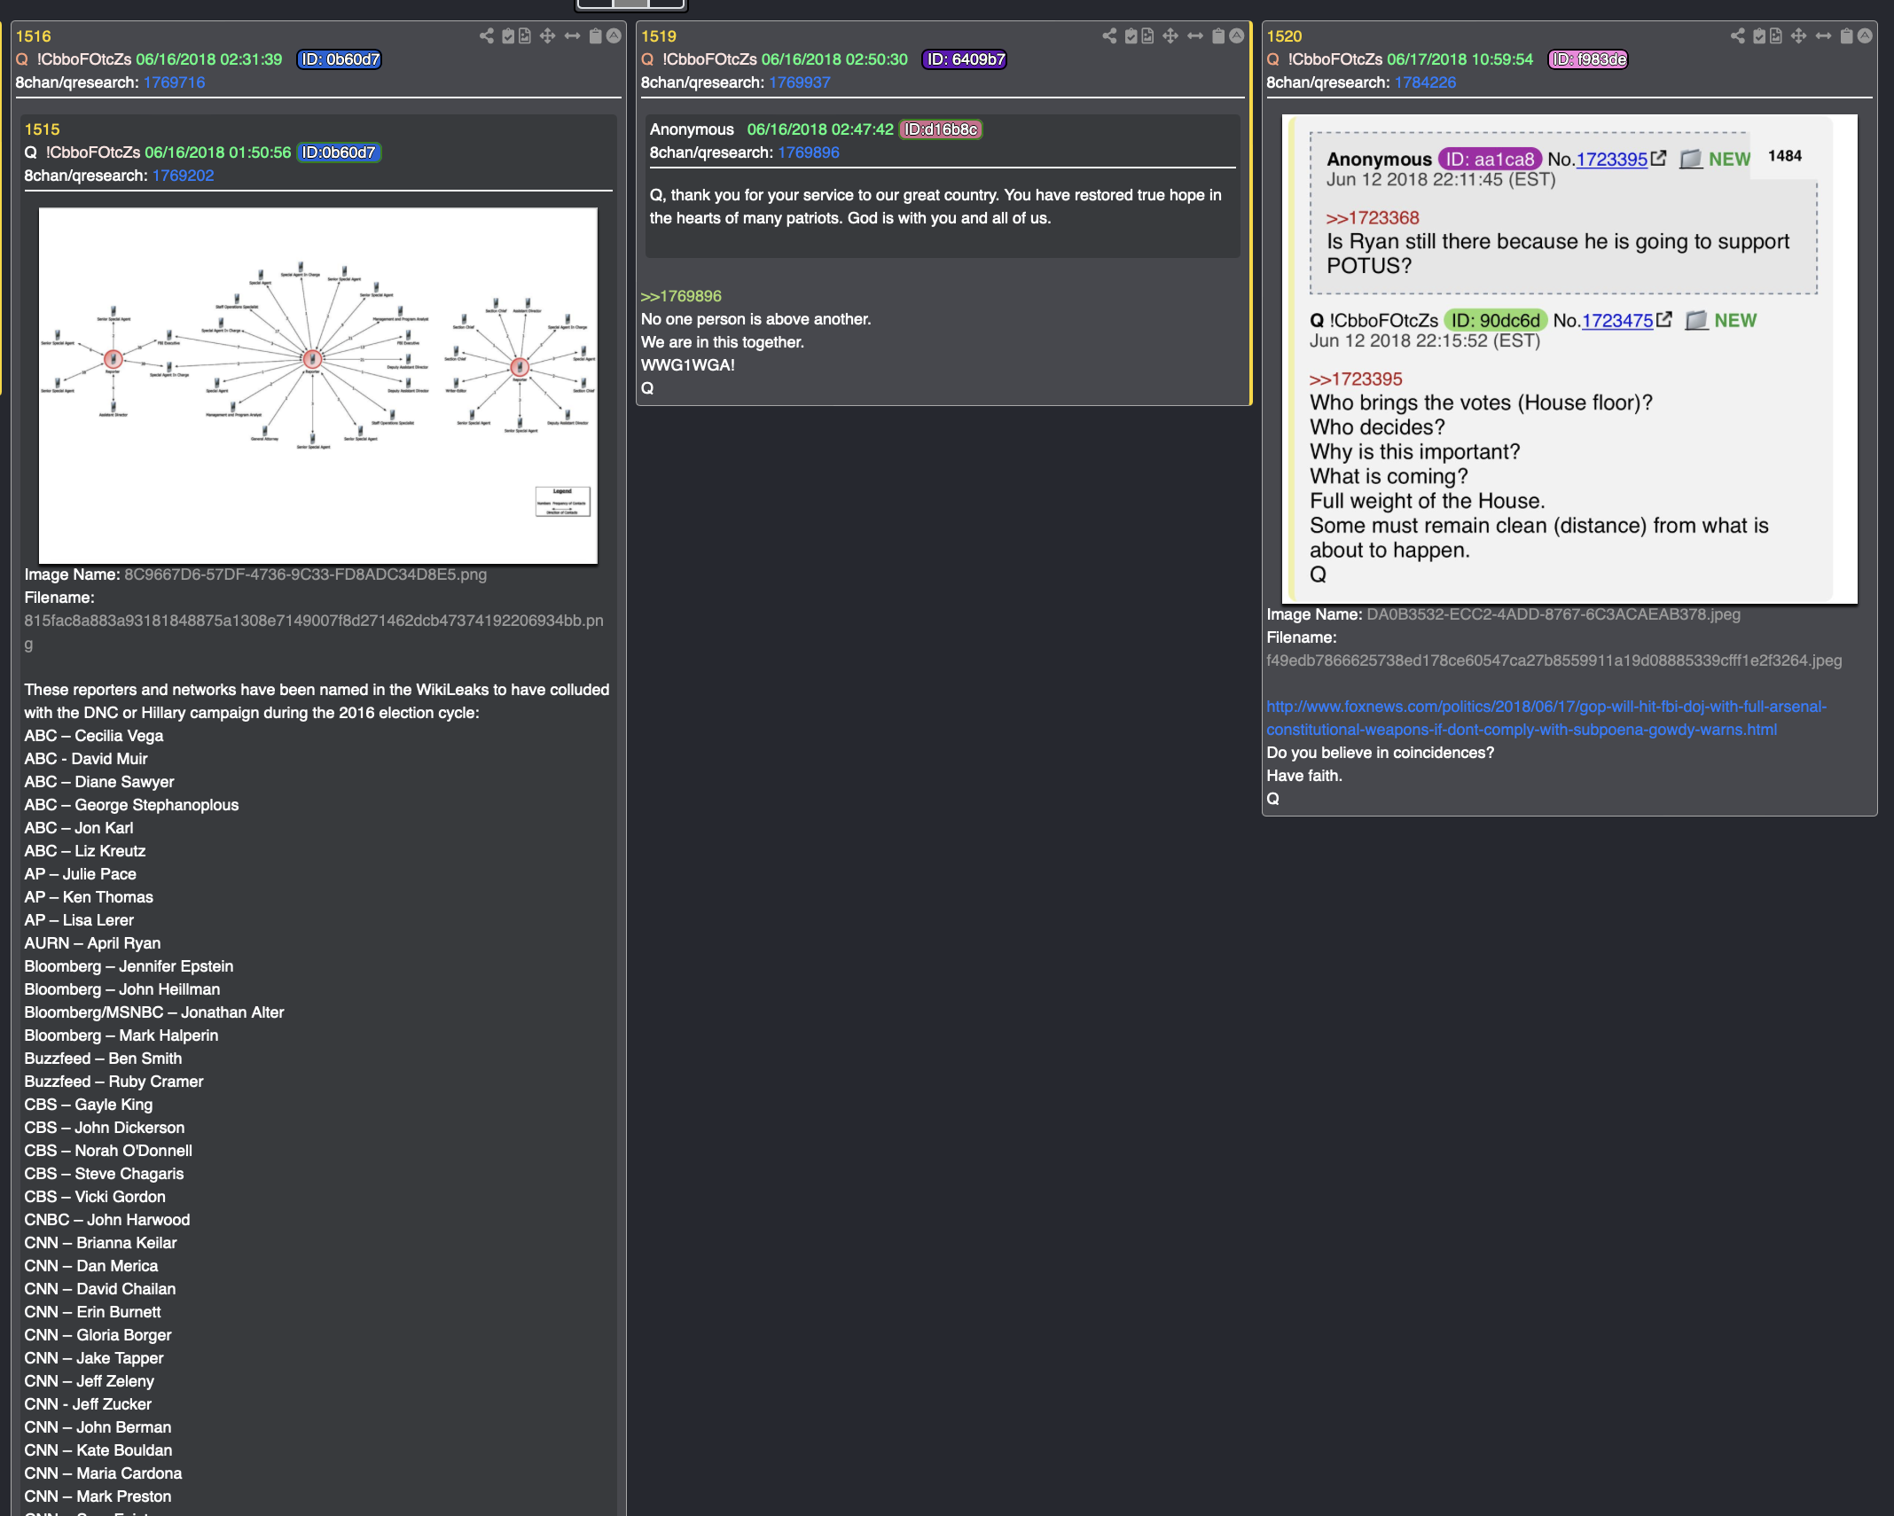Viewport: 1894px width, 1516px height.
Task: Click the line 'AP – Julie Pace'
Action: click(80, 874)
